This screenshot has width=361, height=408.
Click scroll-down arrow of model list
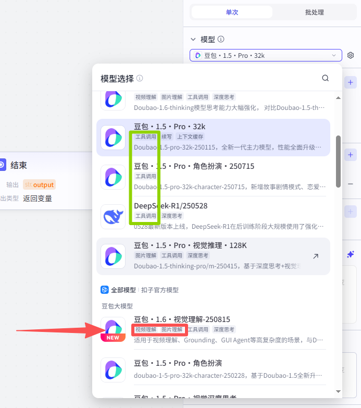pyautogui.click(x=338, y=391)
